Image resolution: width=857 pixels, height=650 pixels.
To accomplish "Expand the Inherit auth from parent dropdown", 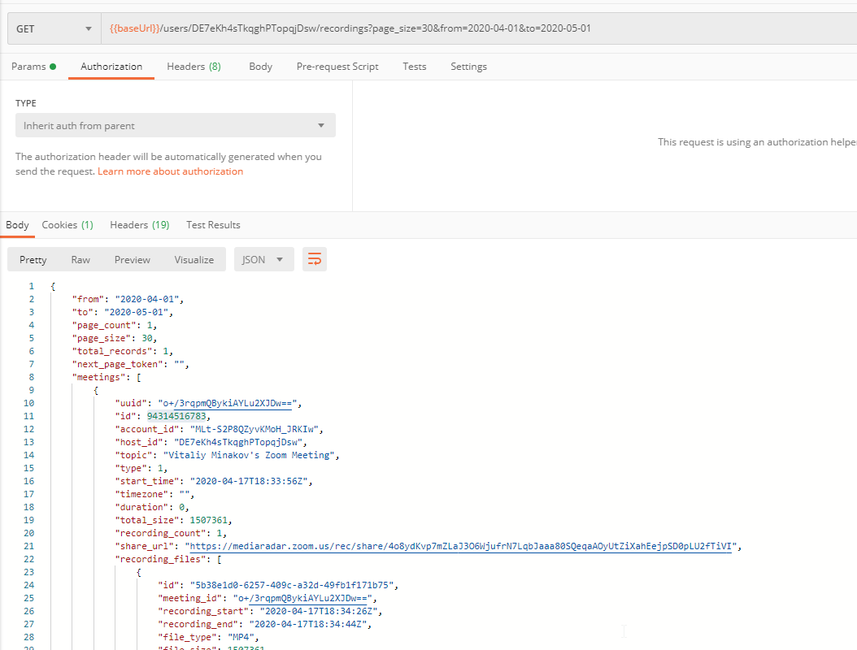I will tap(175, 126).
